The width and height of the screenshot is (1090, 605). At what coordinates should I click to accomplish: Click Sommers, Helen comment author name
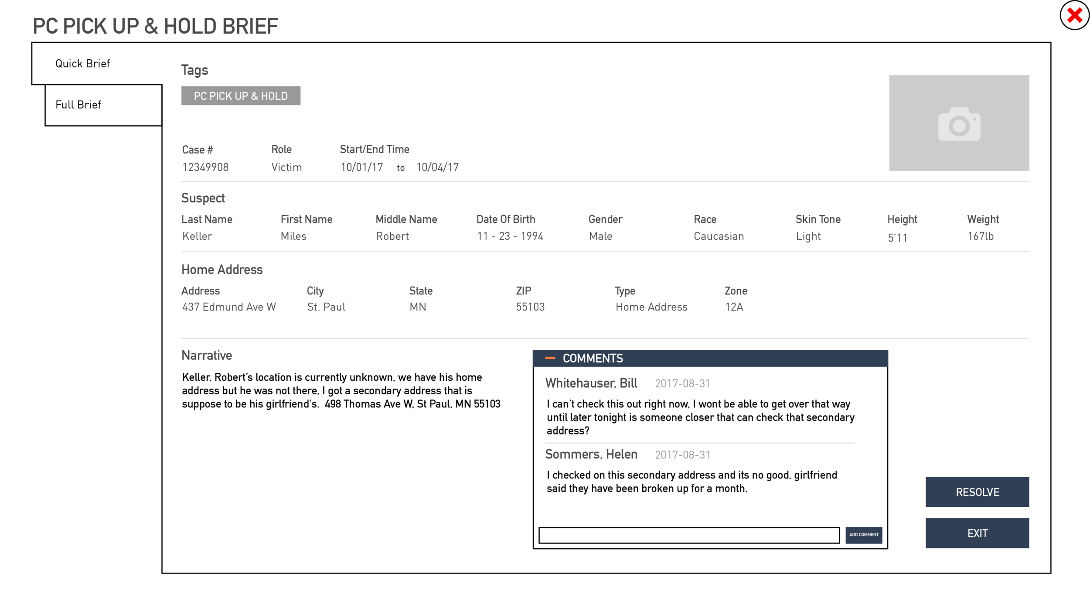(591, 455)
